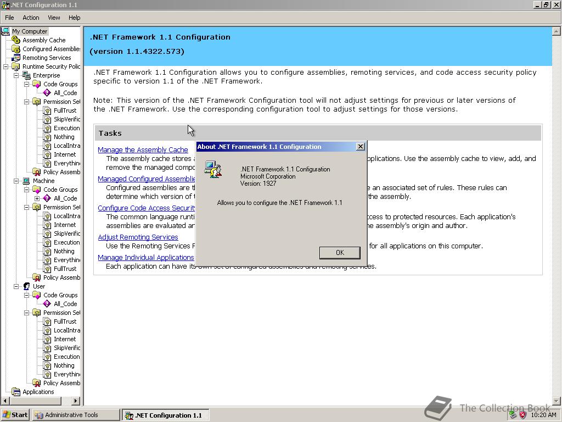Click the Start button

tap(15, 415)
